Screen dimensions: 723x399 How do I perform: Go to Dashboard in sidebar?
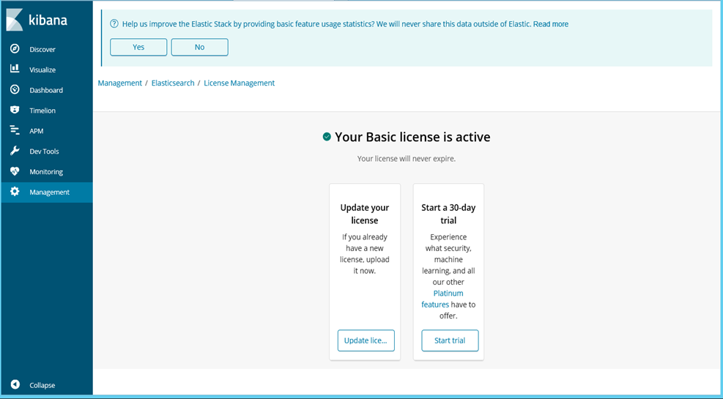(46, 90)
